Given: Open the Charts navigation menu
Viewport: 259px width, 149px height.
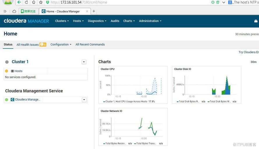Looking at the screenshot, I should click(x=129, y=21).
